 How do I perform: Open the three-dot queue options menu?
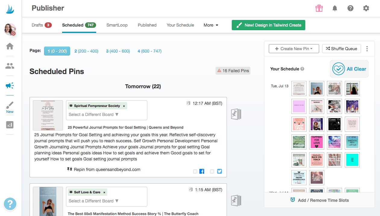coord(367,49)
